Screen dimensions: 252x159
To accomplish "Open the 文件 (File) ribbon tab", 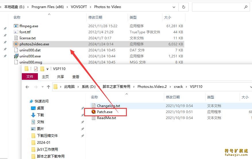I will 30,77.
